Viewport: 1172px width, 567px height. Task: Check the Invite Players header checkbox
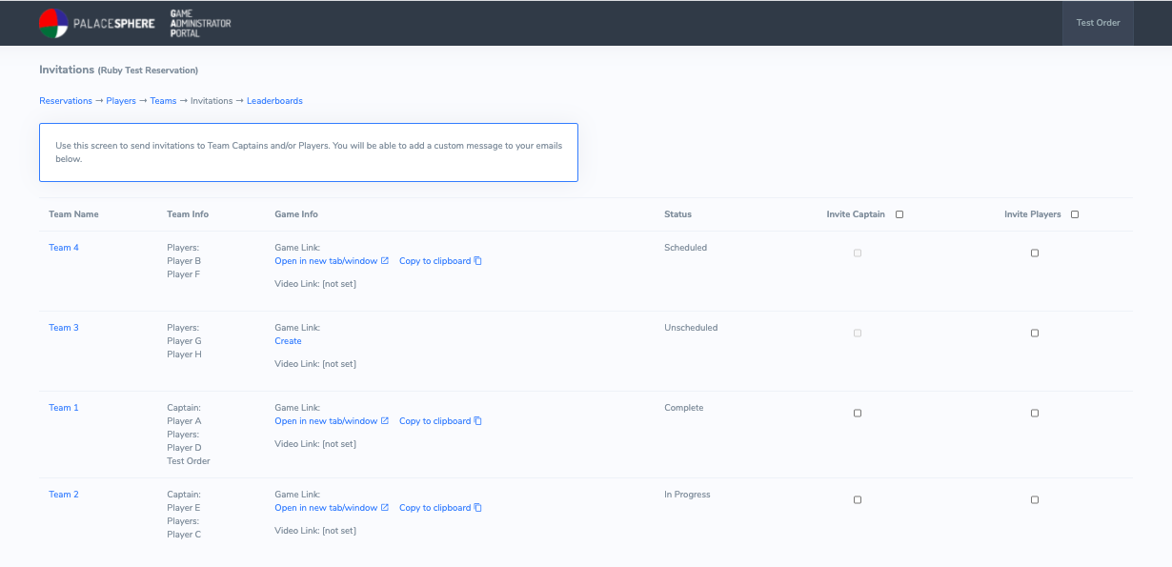coord(1075,214)
